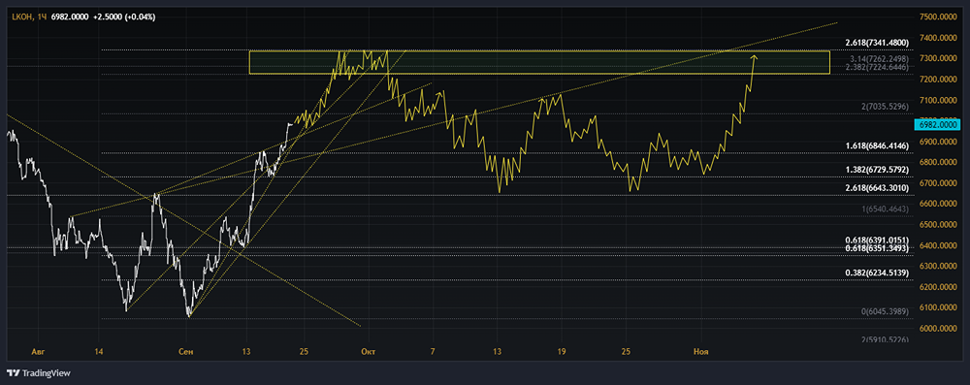This screenshot has height=385, width=970.
Task: Click 7400.0000 on the price axis
Action: coord(939,38)
